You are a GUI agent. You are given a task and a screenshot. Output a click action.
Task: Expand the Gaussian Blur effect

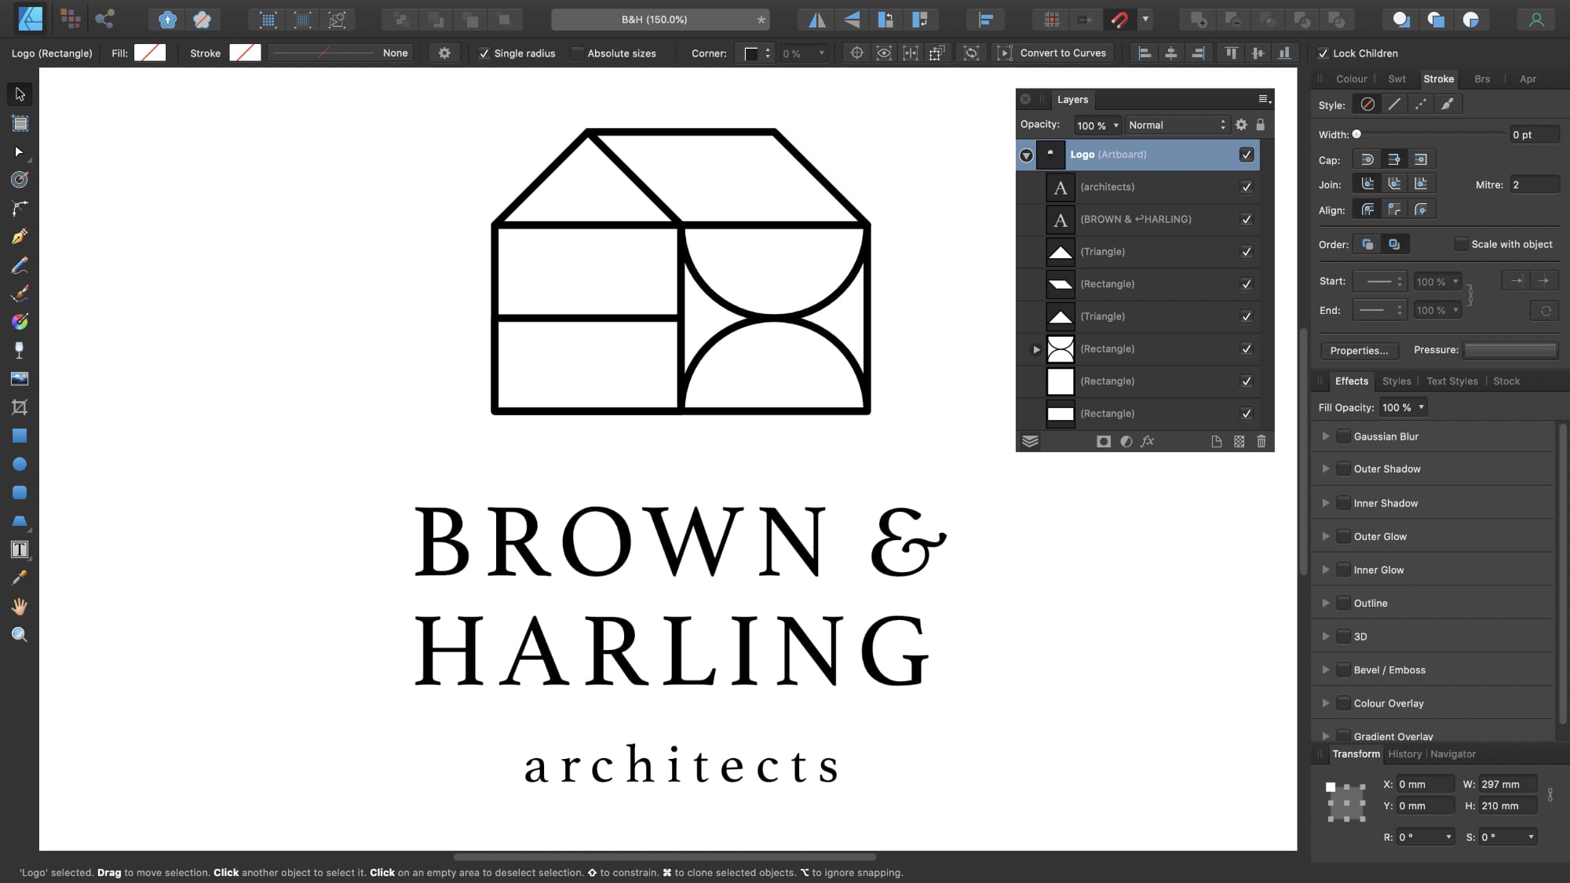click(1325, 436)
